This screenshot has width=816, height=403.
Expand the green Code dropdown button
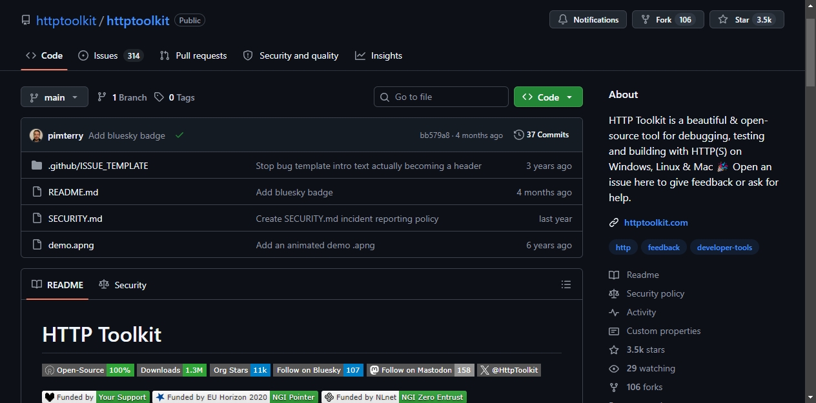click(548, 97)
